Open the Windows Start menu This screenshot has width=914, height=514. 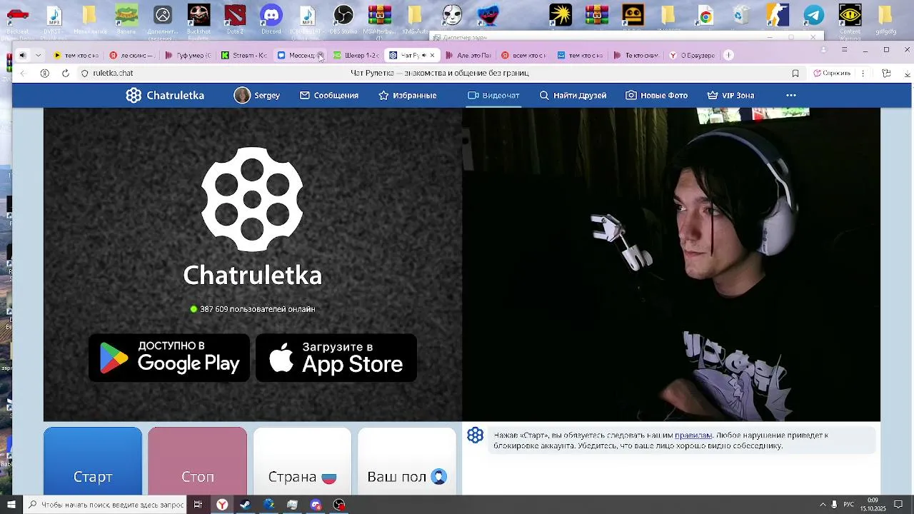tap(11, 505)
